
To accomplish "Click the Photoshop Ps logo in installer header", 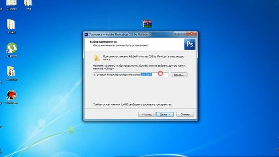I will click(190, 44).
